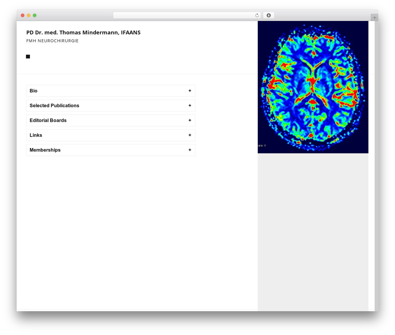Click the browser address bar field
Screen dimensions: 395x335
pos(187,15)
